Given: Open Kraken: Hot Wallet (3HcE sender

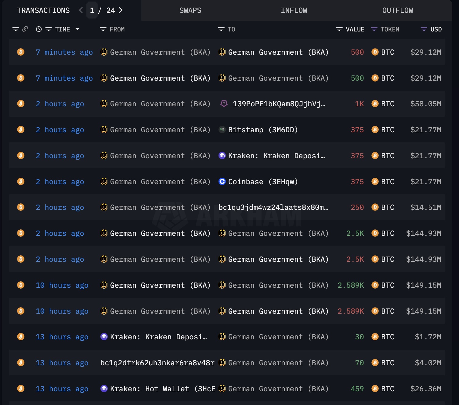Looking at the screenshot, I should (162, 389).
